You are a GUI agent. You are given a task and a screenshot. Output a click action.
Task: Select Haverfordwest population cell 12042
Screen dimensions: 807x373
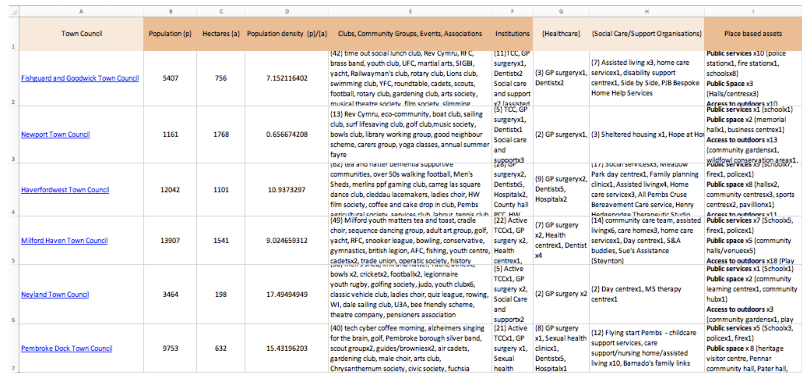170,190
